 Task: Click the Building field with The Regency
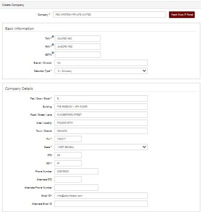pyautogui.click(x=101, y=106)
